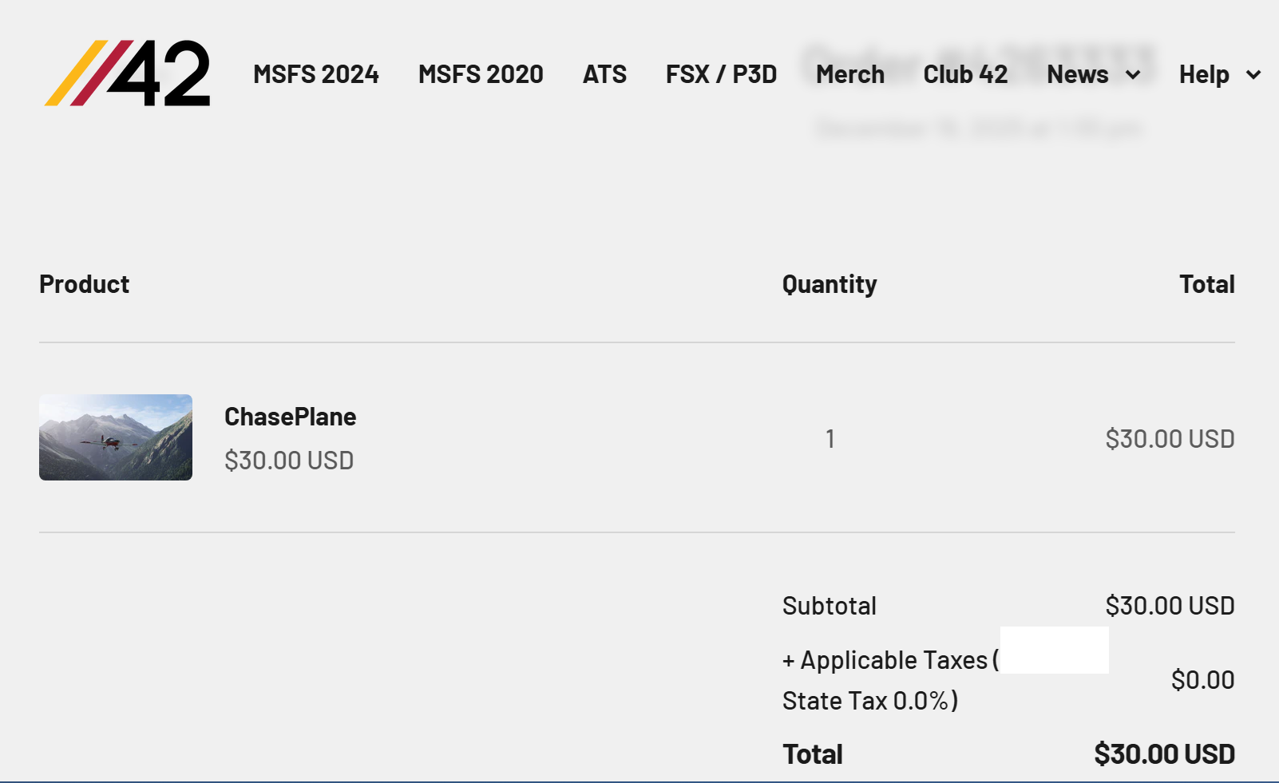Click the ChasePlane quantity value 1
1279x783 pixels.
[830, 438]
